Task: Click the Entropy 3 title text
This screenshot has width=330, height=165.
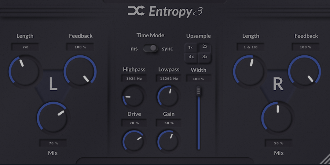Action: (x=176, y=12)
